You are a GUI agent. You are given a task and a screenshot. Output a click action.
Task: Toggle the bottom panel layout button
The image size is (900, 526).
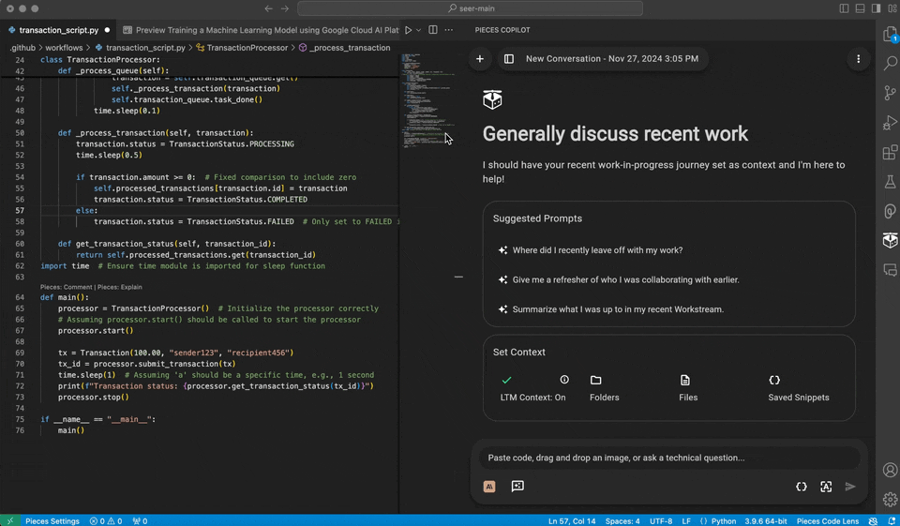(860, 8)
